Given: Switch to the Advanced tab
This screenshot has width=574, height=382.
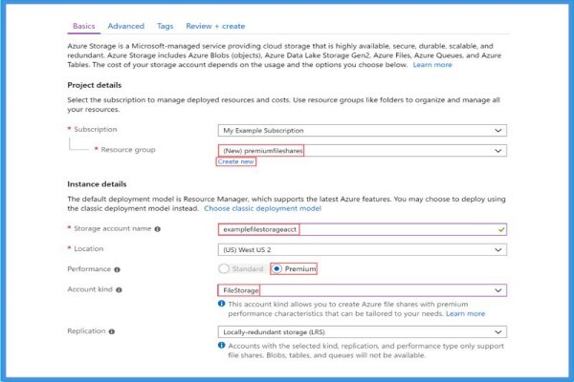Looking at the screenshot, I should coord(126,26).
